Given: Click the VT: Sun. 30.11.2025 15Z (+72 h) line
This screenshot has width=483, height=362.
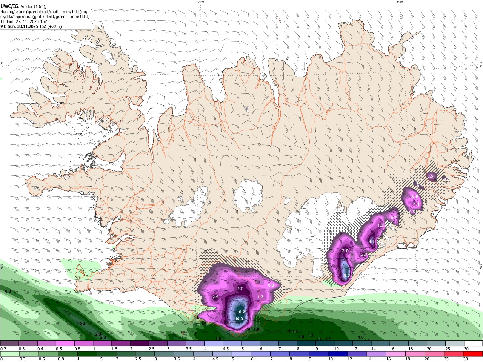Looking at the screenshot, I should (31, 26).
